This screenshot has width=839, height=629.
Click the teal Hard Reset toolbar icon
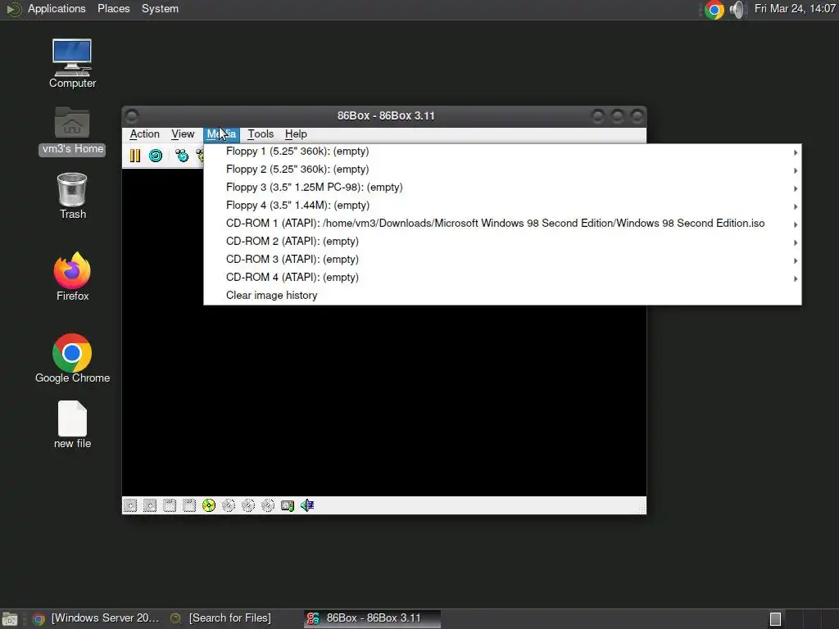(156, 156)
